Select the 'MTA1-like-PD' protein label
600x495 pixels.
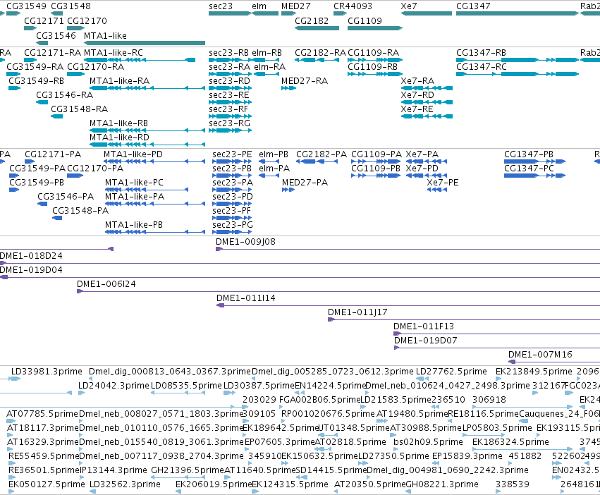(133, 154)
